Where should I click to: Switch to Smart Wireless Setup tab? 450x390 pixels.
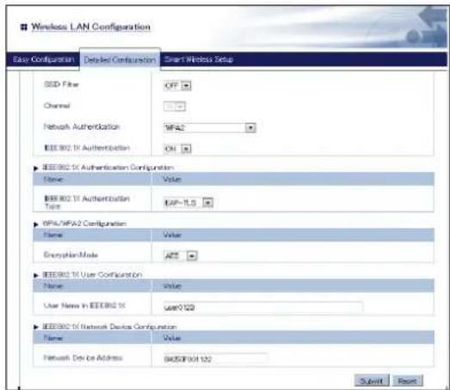point(199,59)
